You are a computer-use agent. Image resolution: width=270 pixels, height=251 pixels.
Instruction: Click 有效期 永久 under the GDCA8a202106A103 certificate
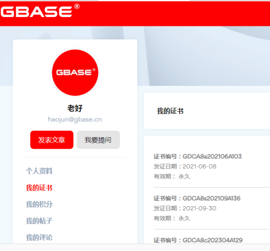pos(172,176)
